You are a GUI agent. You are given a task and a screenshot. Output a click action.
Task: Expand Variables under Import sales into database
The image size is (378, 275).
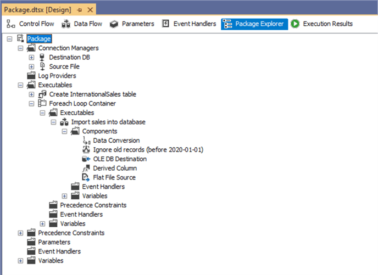tap(64, 196)
